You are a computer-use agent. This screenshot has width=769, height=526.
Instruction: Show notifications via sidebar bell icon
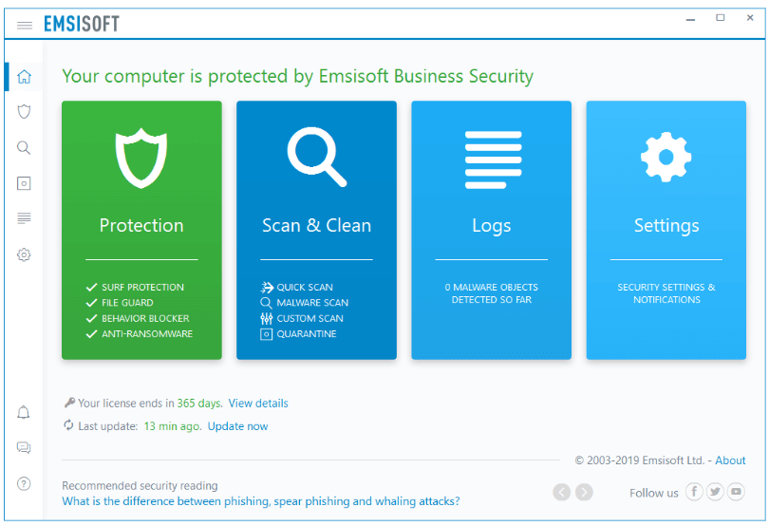[24, 412]
